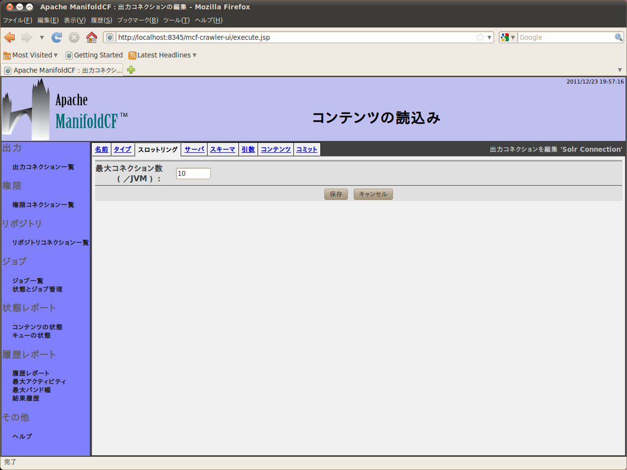Expand the URL bar history dropdown
Viewport: 627px width, 470px height.
click(x=489, y=37)
